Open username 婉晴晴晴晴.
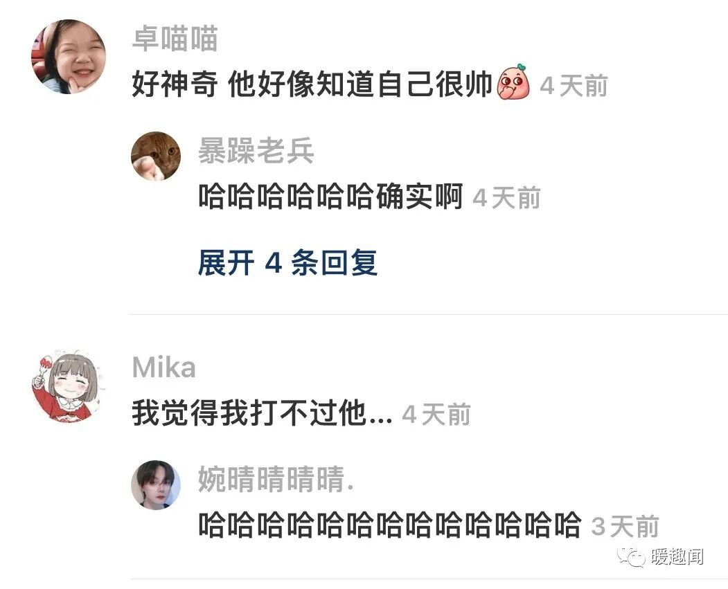The width and height of the screenshot is (728, 589). coord(276,479)
